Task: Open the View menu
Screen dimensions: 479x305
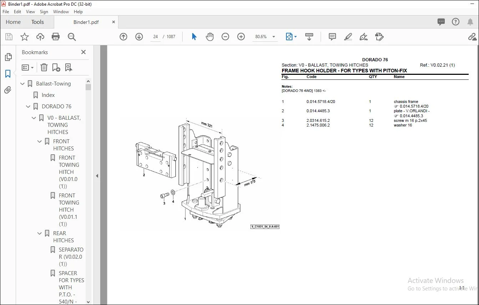Action: pos(31,12)
